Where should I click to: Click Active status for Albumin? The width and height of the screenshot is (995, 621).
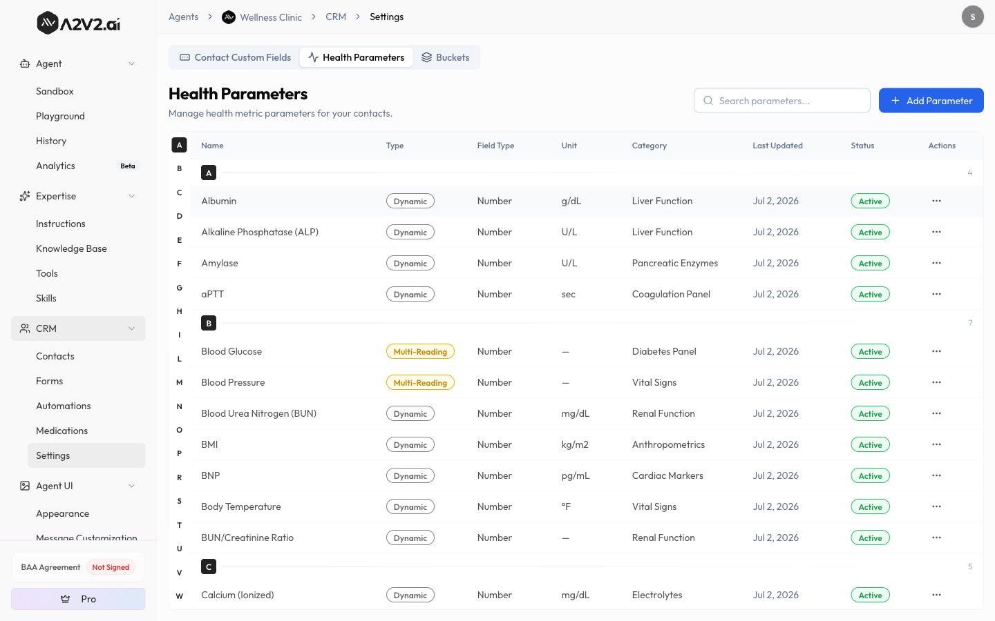click(x=870, y=201)
